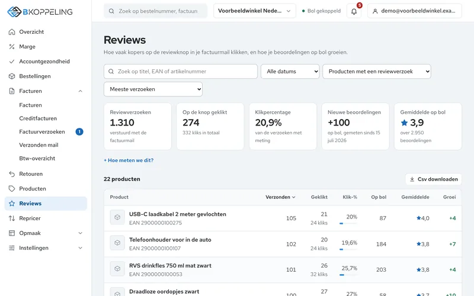Open the Marge page
This screenshot has height=296, width=474.
46,47
